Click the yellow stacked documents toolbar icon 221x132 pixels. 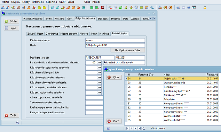142,8
